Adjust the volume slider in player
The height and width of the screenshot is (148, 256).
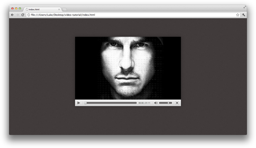pos(165,103)
